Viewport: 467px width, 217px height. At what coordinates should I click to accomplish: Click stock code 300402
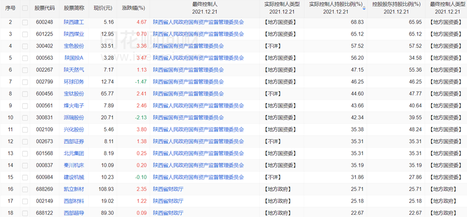click(44, 46)
